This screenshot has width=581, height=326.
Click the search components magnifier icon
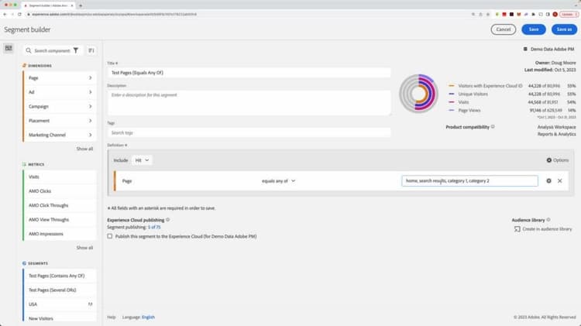tap(29, 50)
